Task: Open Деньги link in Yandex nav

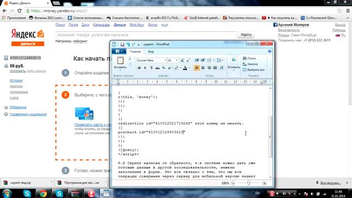Action: (x=120, y=25)
